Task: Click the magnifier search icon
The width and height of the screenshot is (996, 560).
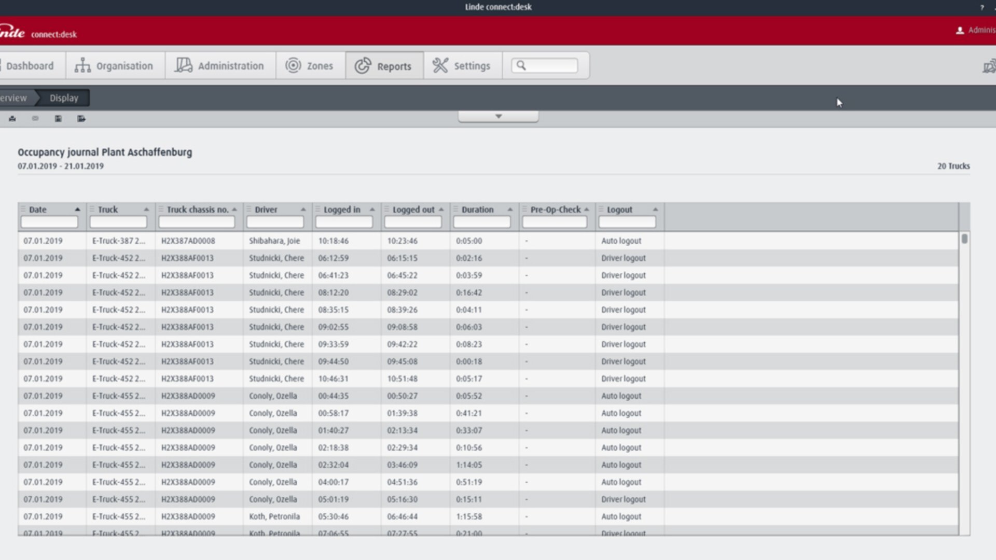Action: pyautogui.click(x=521, y=65)
